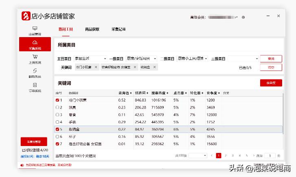Expand 二级类目 dropdown
The image size is (296, 177).
(192, 59)
